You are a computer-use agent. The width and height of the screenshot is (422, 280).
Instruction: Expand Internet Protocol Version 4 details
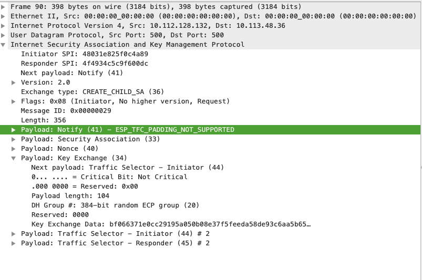[4, 26]
